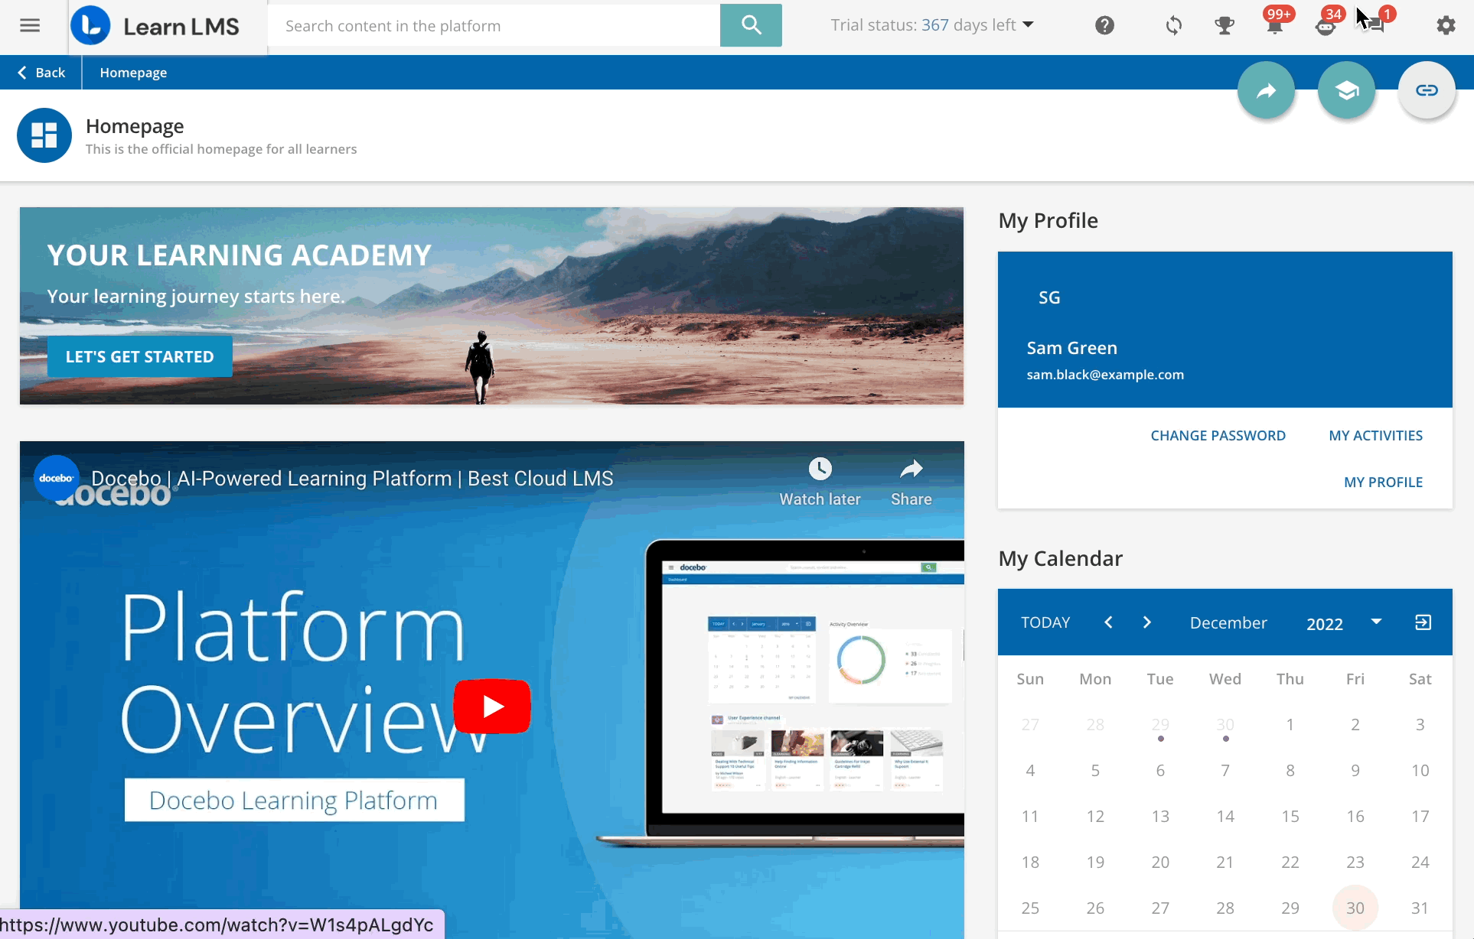Play the Platform Overview YouTube video
The width and height of the screenshot is (1474, 939).
492,706
